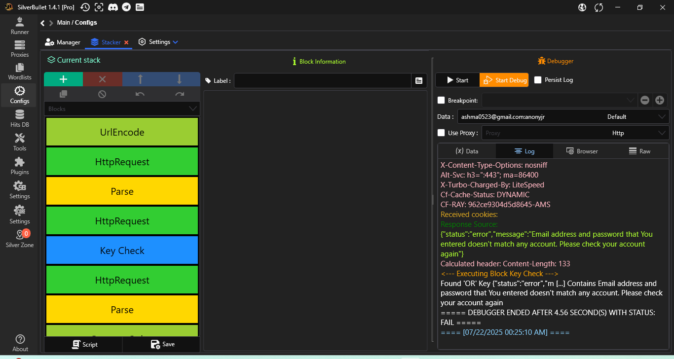
Task: Open the Tools section
Action: [x=20, y=142]
